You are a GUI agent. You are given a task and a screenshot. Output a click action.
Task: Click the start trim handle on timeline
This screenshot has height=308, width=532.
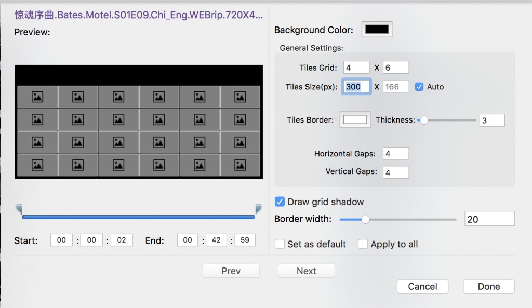[x=19, y=209]
